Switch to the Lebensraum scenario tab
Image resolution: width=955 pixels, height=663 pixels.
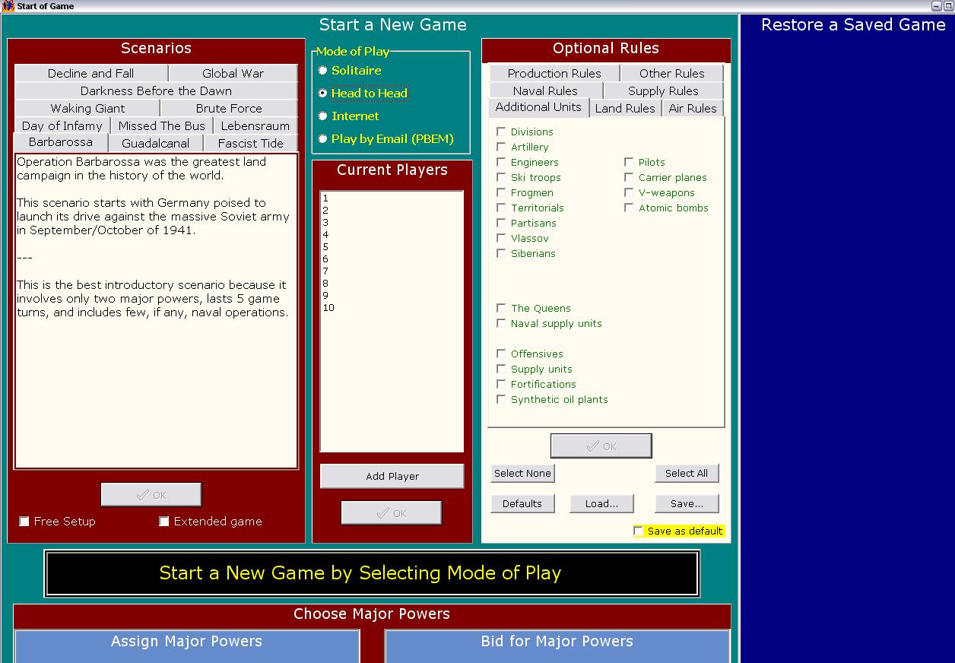pos(255,125)
